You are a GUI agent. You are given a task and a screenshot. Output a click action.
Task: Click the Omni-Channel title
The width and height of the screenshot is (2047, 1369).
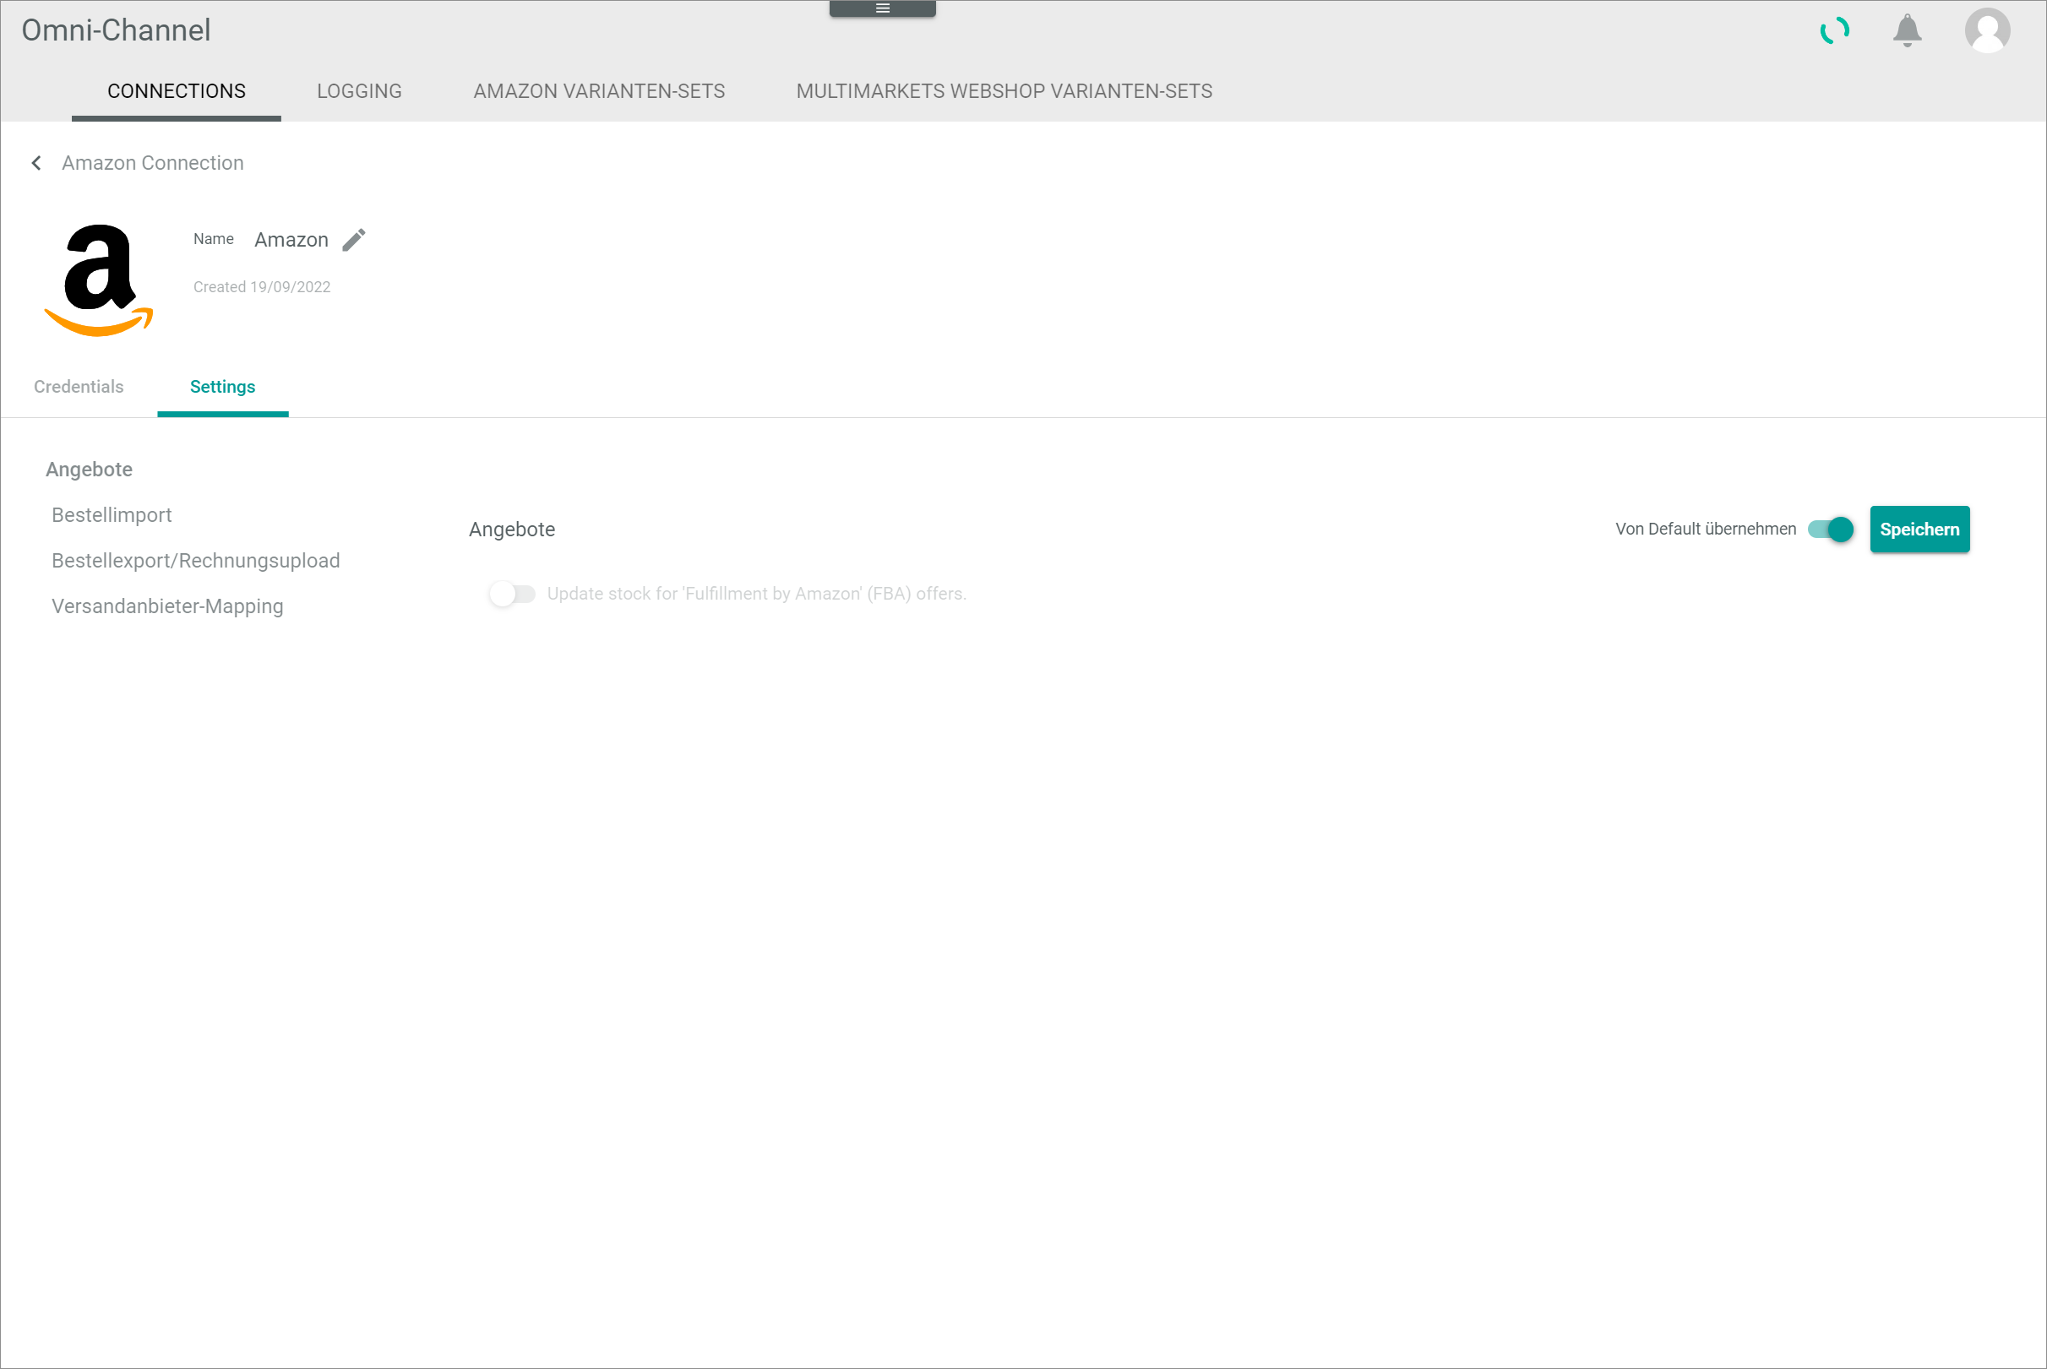pos(116,30)
